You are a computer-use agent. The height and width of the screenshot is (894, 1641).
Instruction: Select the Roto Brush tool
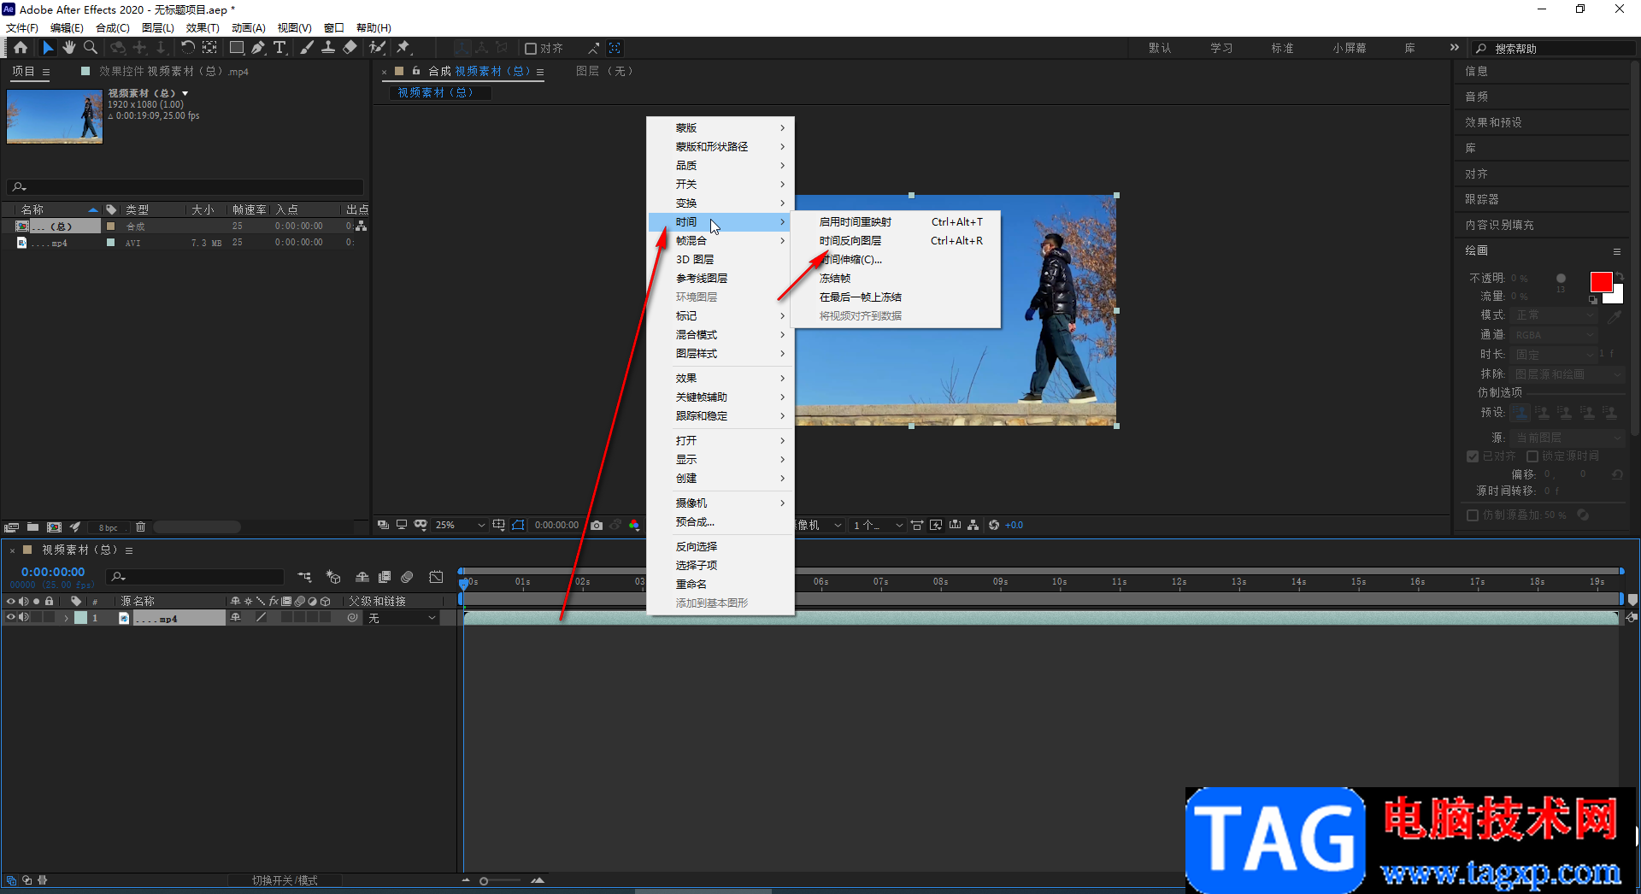point(377,48)
